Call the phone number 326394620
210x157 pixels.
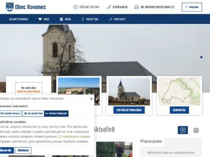[120, 7]
